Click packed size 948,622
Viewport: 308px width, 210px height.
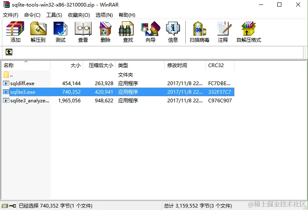point(104,100)
